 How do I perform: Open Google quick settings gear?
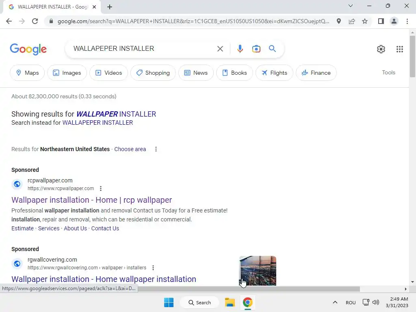pyautogui.click(x=381, y=49)
